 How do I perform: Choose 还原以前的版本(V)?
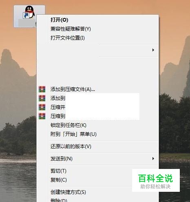pyautogui.click(x=71, y=147)
